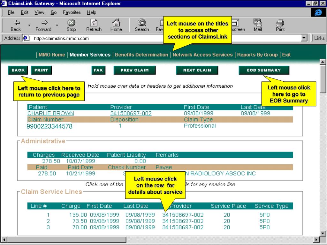Open the Forward button history dropdown arrow

(57, 25)
